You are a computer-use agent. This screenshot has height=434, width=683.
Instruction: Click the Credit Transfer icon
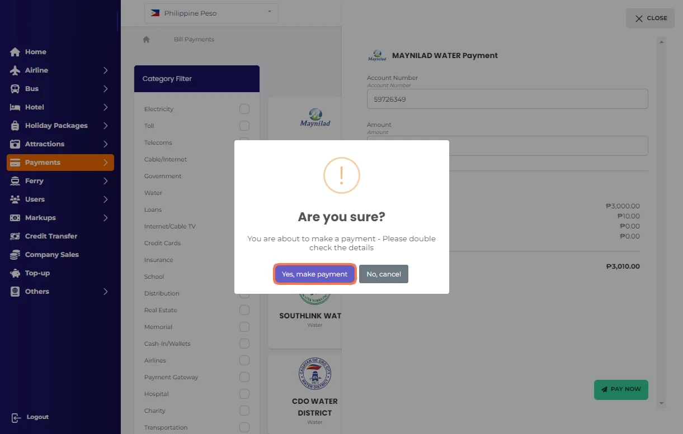click(x=15, y=236)
